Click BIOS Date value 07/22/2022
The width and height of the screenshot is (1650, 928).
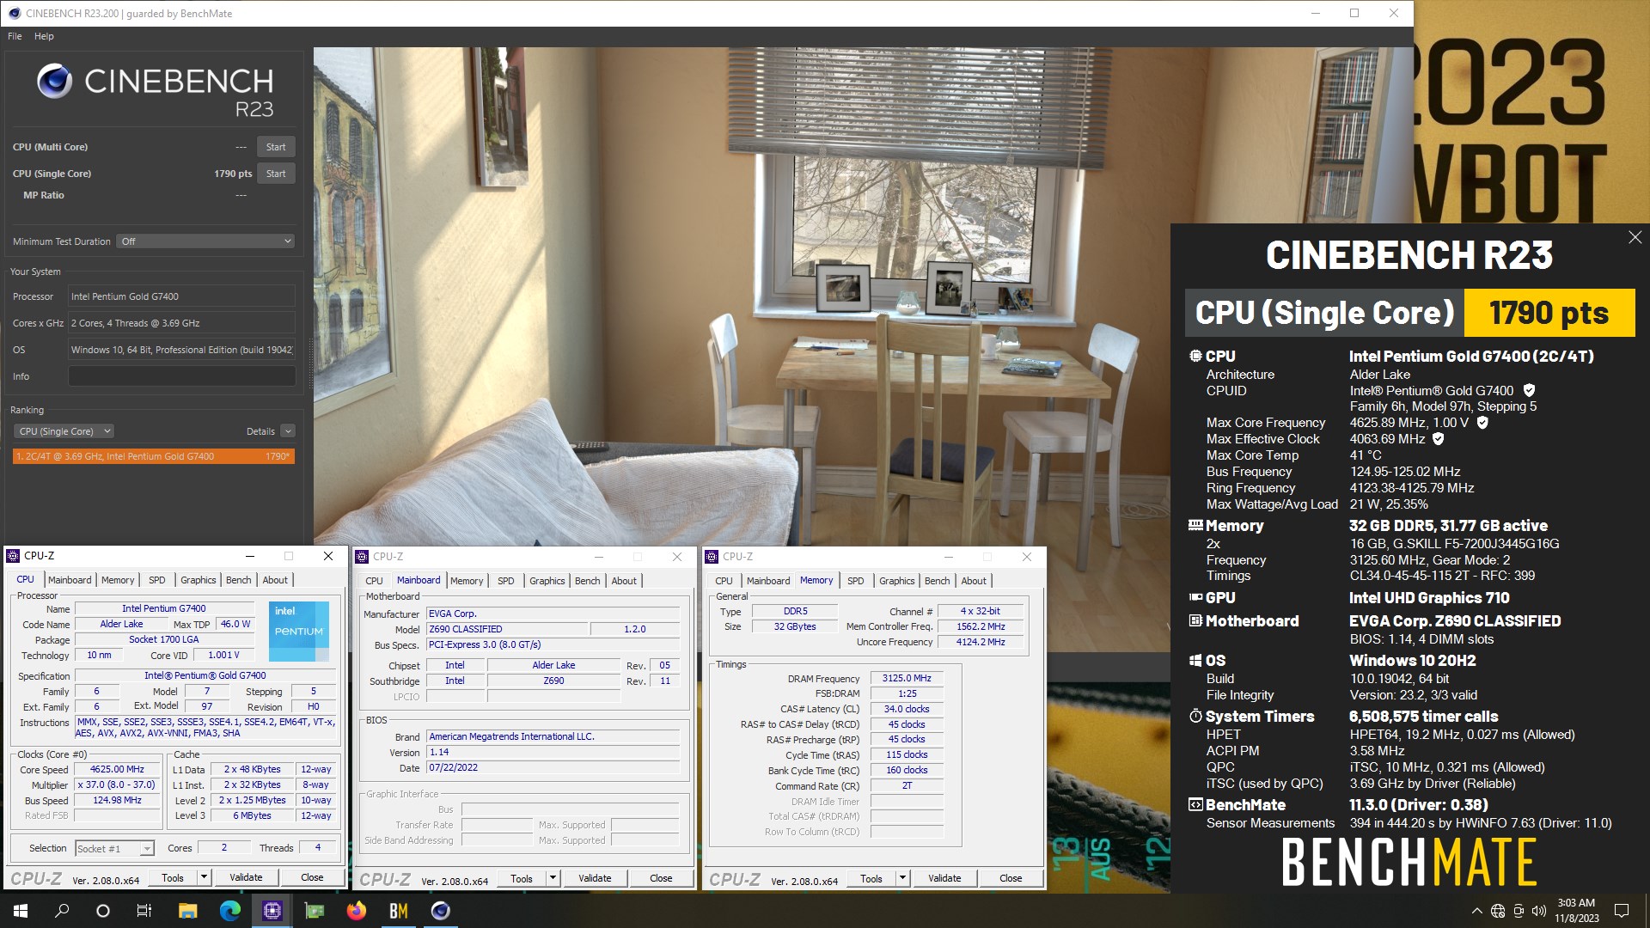tap(553, 768)
